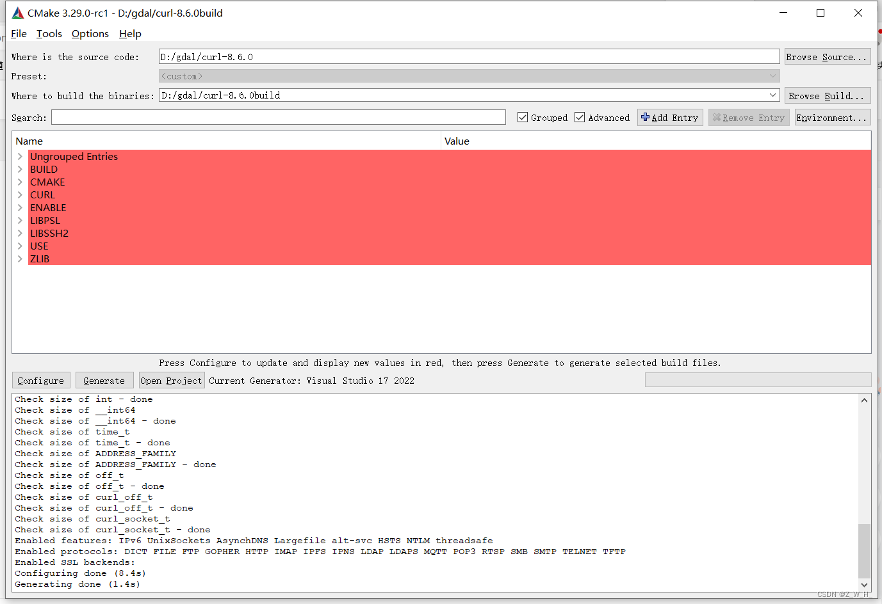Open the Preset dropdown
Image resolution: width=882 pixels, height=604 pixels.
click(772, 76)
